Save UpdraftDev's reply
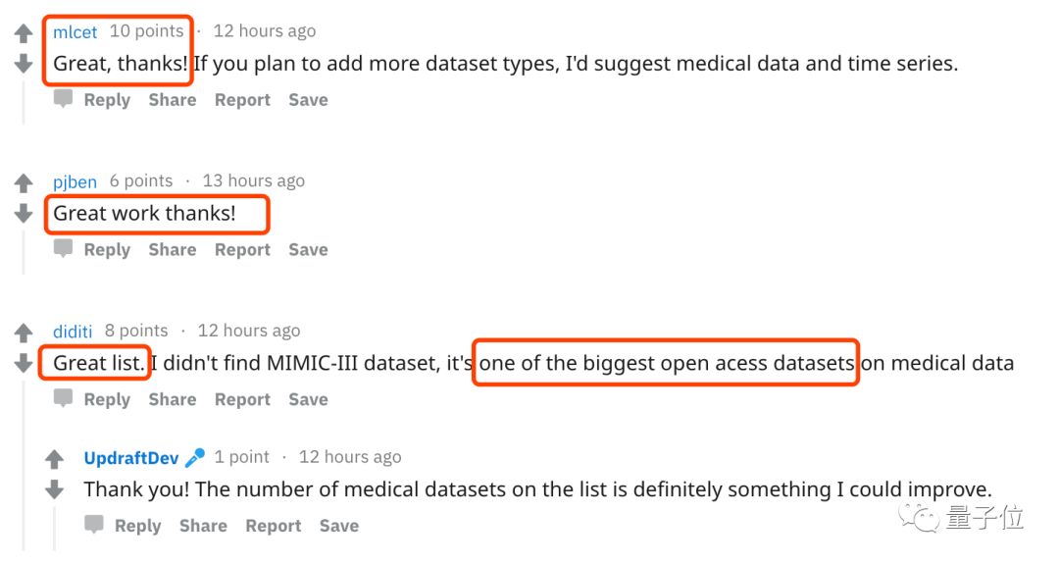1059x564 pixels. pyautogui.click(x=339, y=527)
